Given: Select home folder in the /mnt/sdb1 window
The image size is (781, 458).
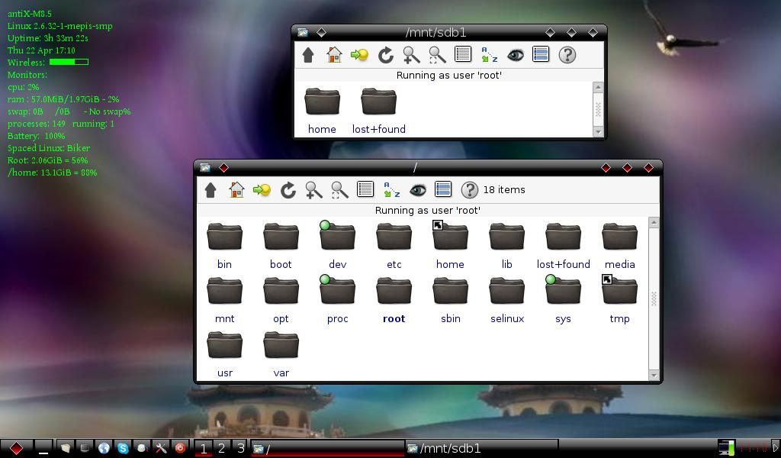Looking at the screenshot, I should click(323, 110).
